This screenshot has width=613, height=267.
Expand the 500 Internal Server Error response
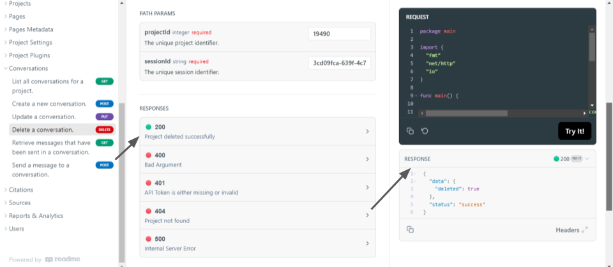[257, 243]
